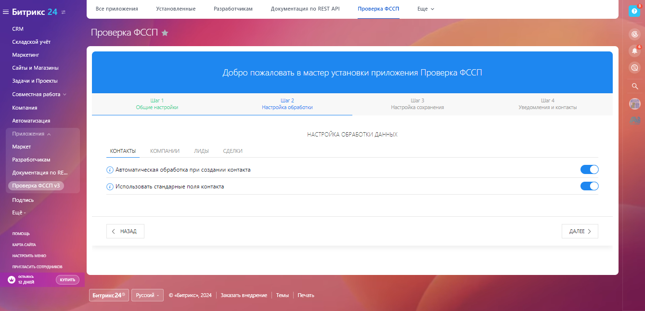This screenshot has width=645, height=311.
Task: Go back with the Назад button
Action: [125, 231]
